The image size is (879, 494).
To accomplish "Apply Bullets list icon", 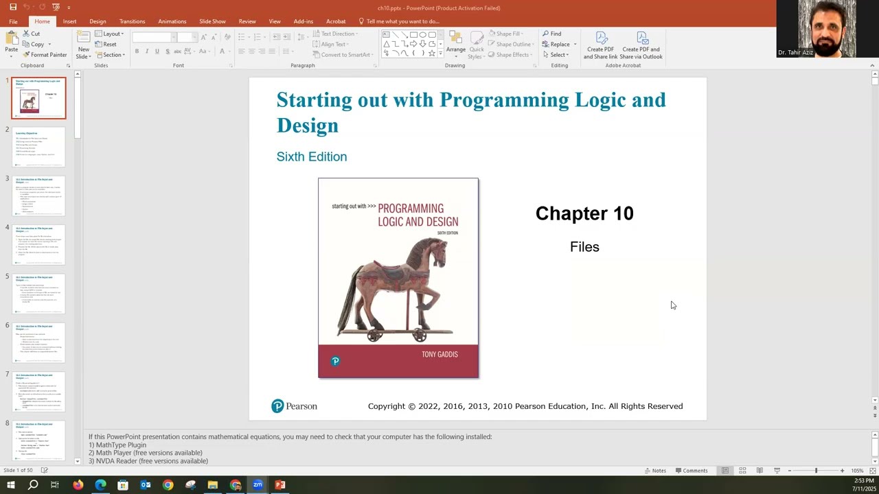I will click(243, 37).
